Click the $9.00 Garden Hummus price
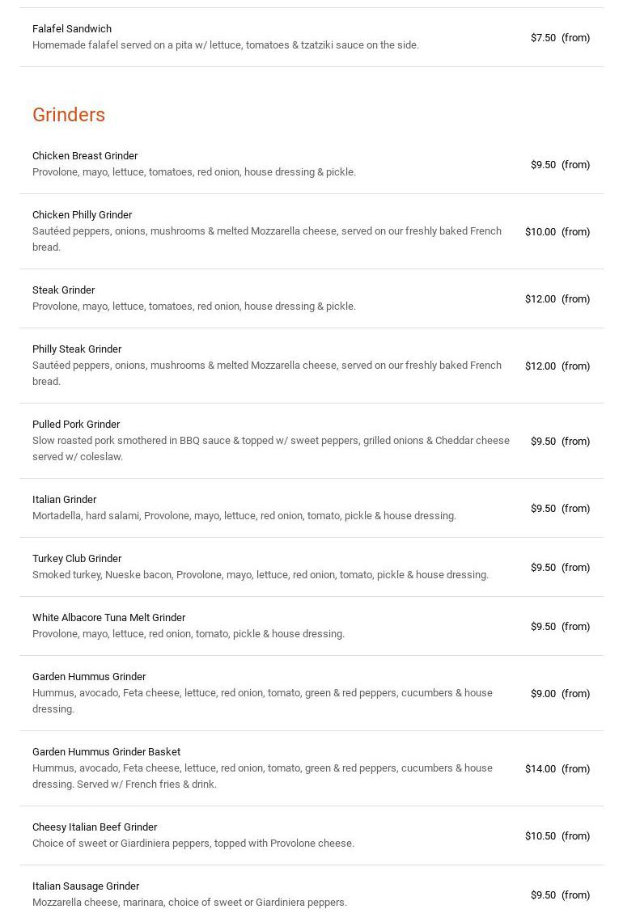623x922 pixels. coord(543,694)
